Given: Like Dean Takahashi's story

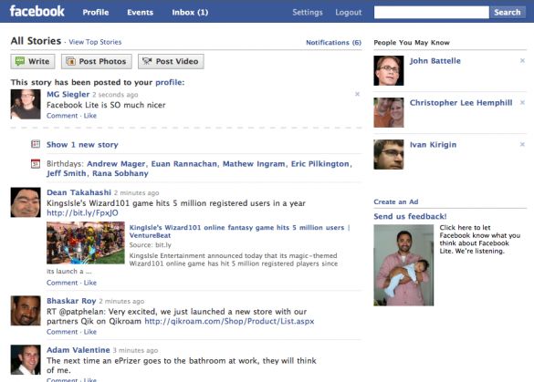Looking at the screenshot, I should 90,283.
